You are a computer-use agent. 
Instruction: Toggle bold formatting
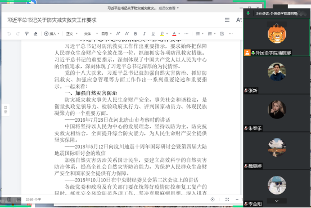(136, 34)
